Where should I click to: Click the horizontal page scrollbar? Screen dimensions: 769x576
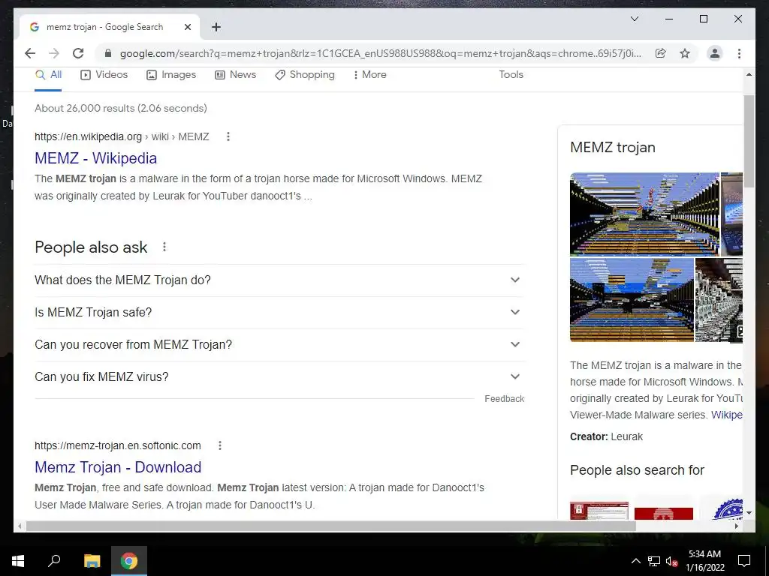coord(331,526)
